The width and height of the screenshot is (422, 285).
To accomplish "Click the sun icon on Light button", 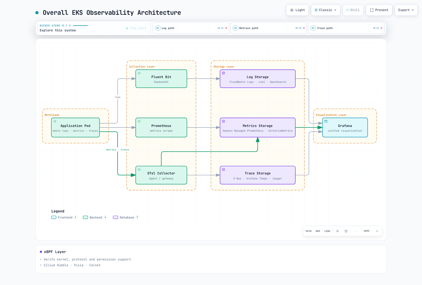I will (x=292, y=10).
